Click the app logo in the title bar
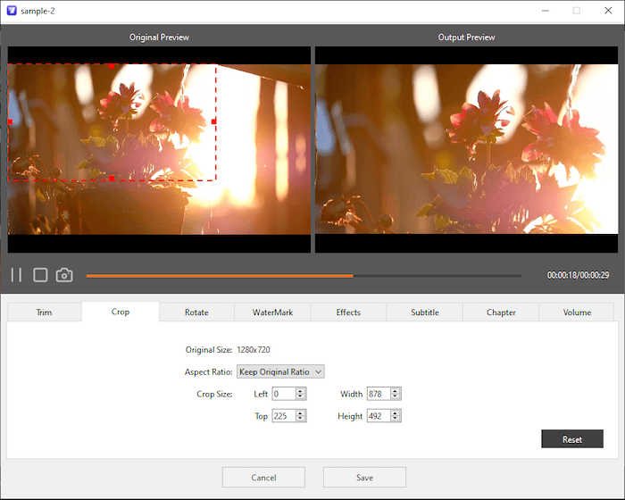This screenshot has height=500, width=625. pyautogui.click(x=12, y=11)
